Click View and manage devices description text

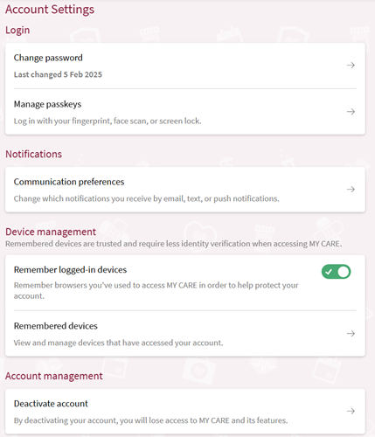(118, 343)
